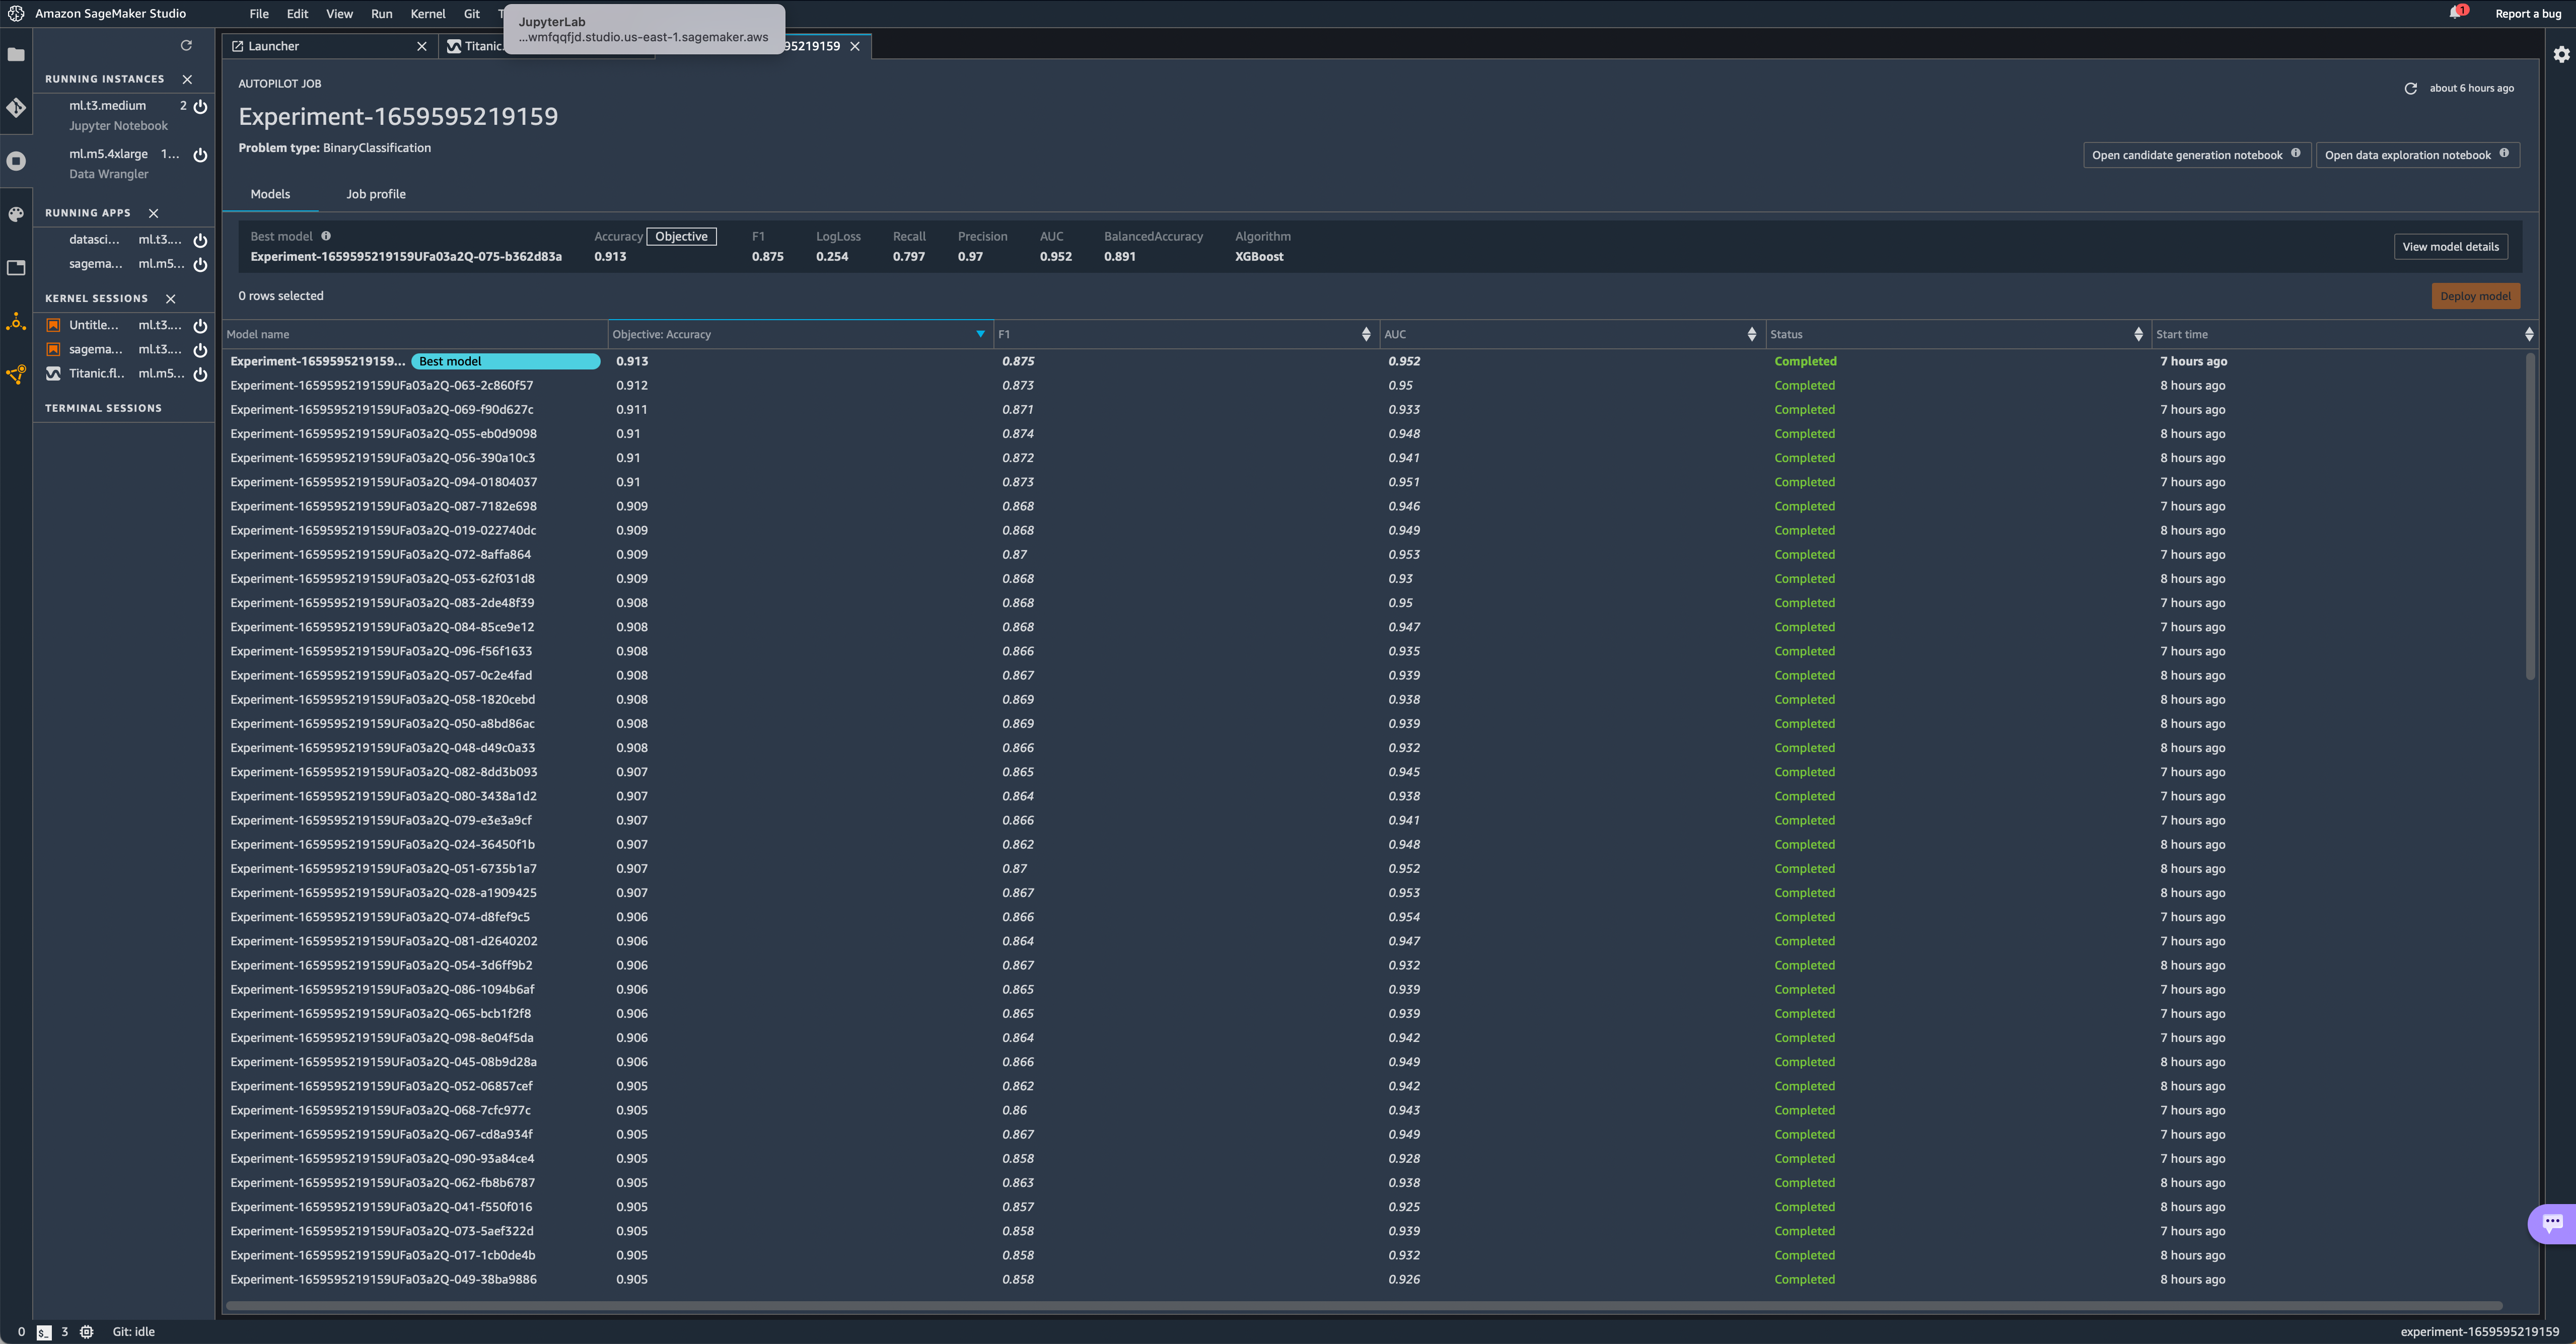Switch to the Job profile tab
Image resolution: width=2576 pixels, height=1344 pixels.
(376, 194)
